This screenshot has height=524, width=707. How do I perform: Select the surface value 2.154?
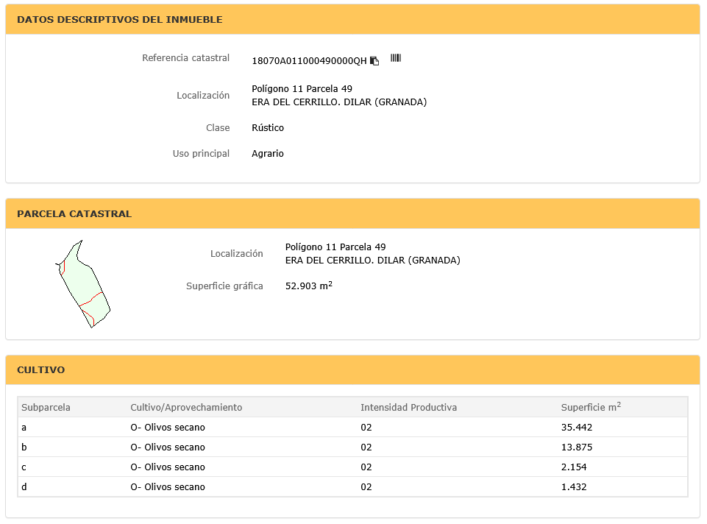574,467
